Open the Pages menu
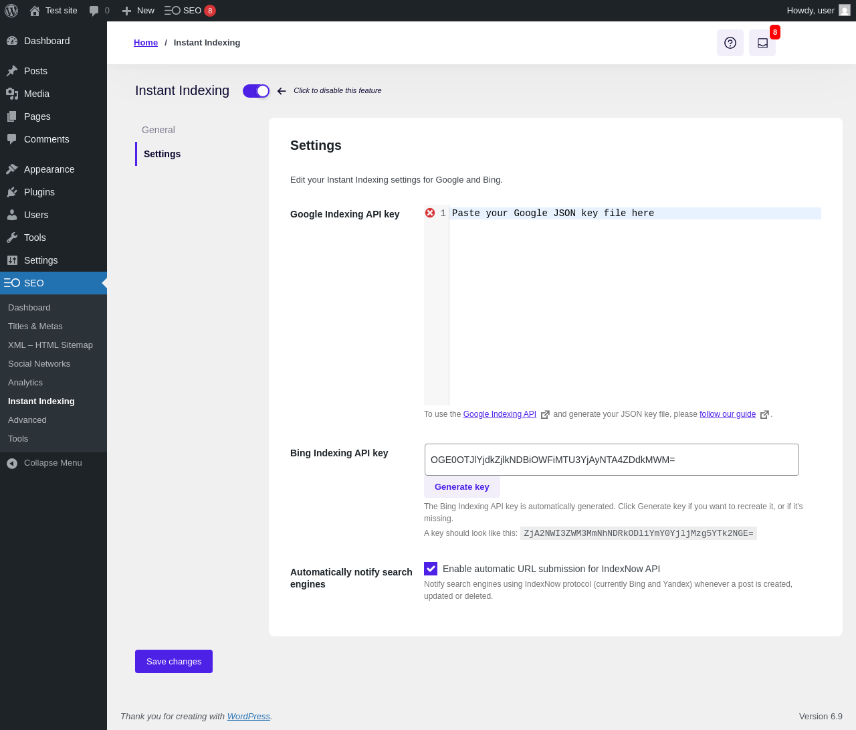The height and width of the screenshot is (730, 856). point(53,116)
